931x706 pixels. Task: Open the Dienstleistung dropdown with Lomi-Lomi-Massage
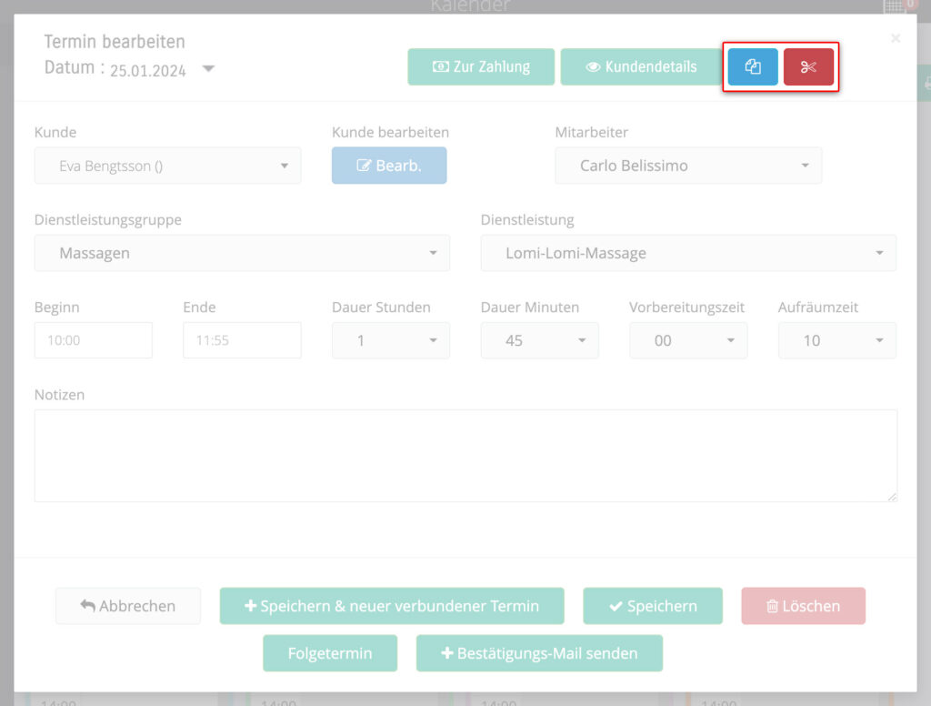[688, 253]
